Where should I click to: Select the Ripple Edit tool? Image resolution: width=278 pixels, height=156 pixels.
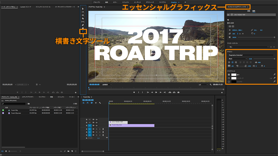coord(83,15)
